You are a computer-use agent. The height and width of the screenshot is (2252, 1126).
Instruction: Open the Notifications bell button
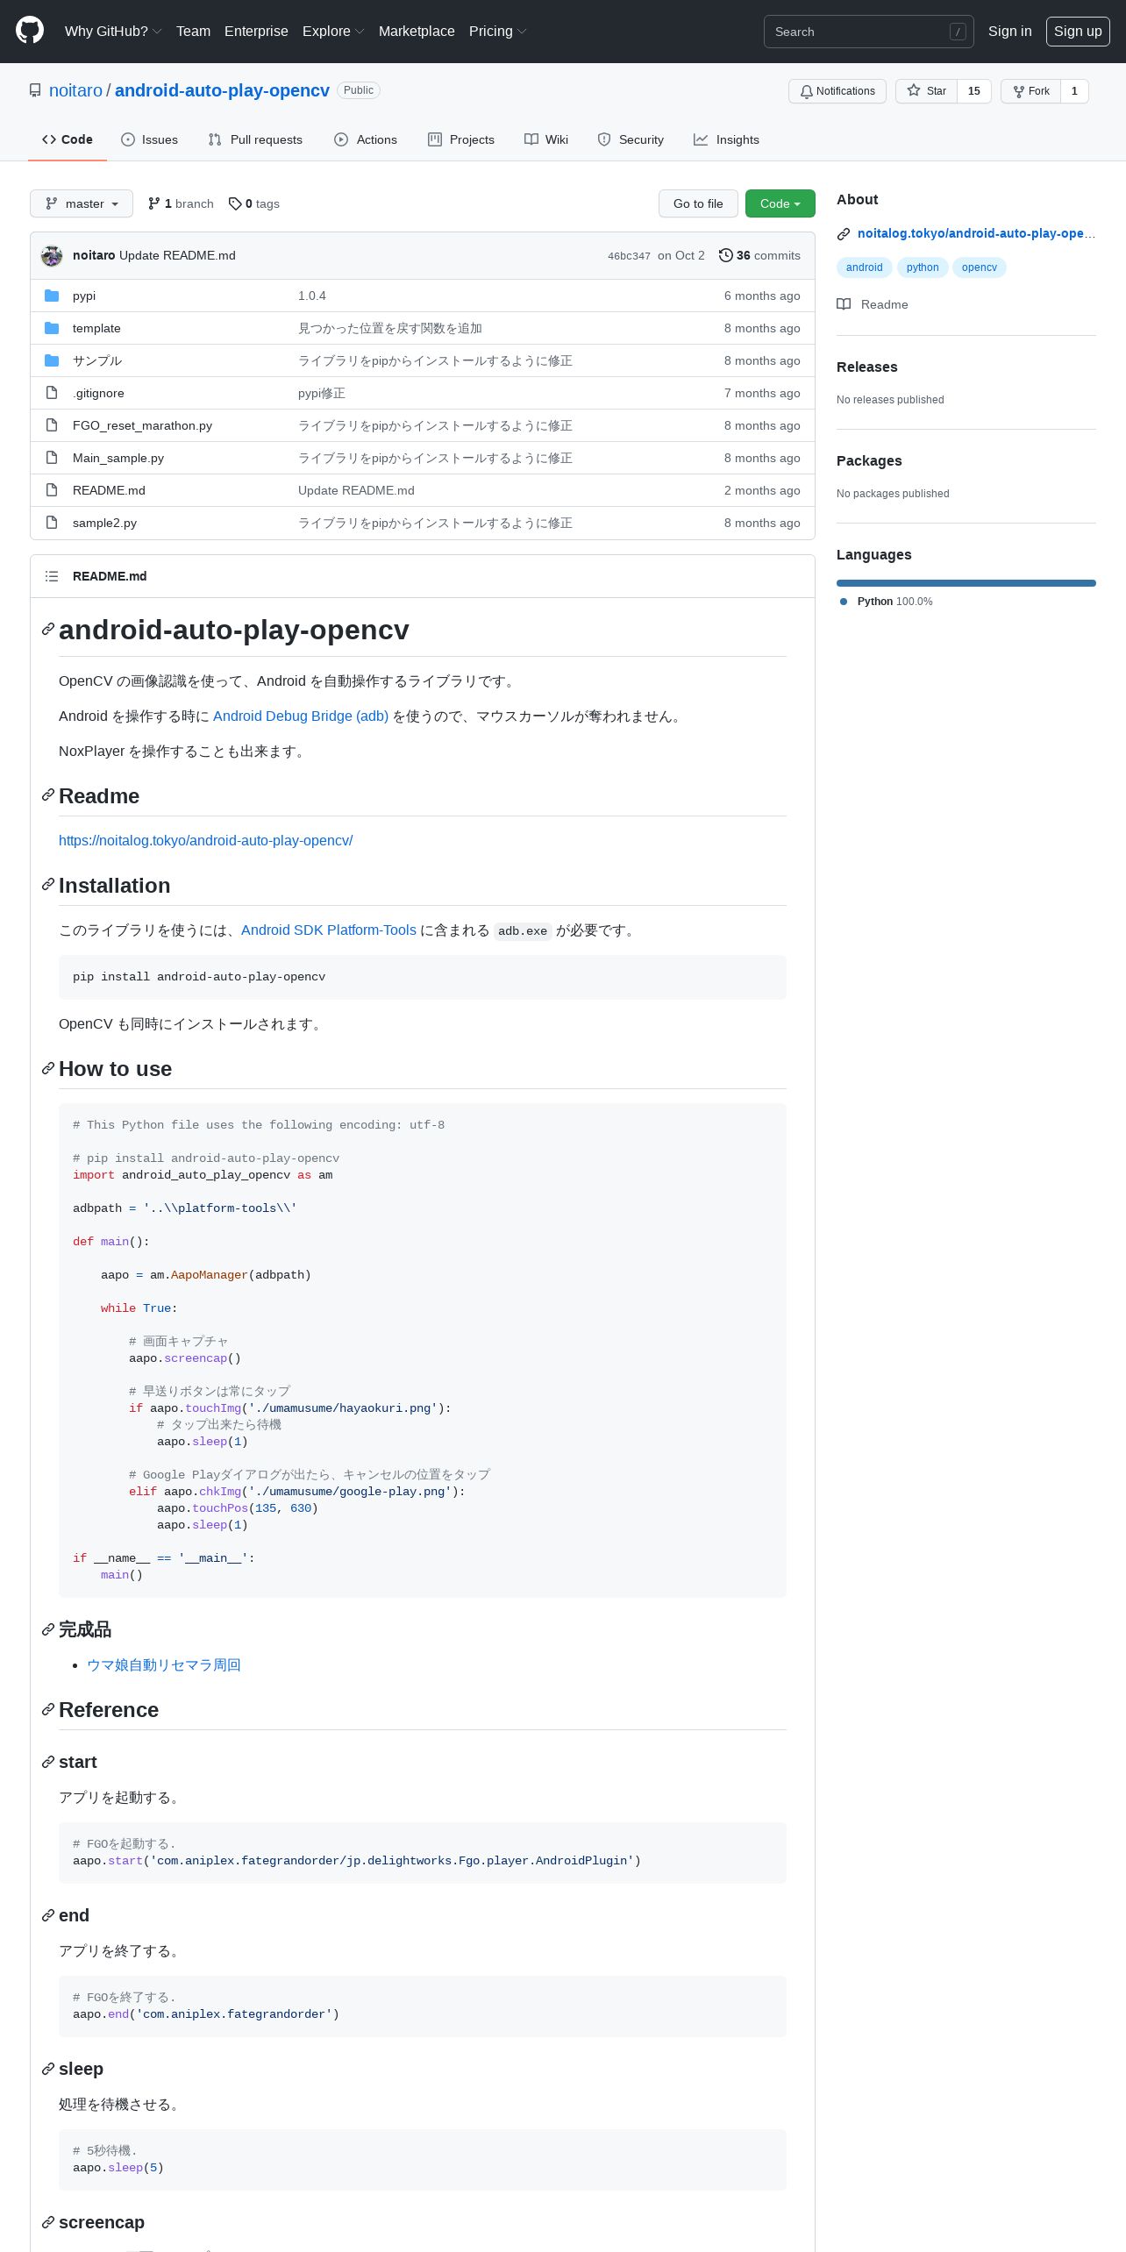pos(837,91)
